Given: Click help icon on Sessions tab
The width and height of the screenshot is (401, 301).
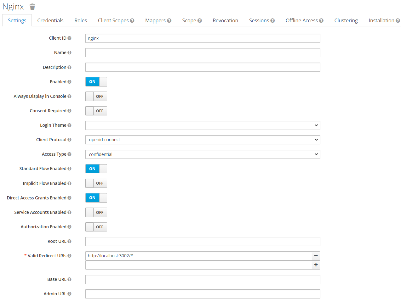Looking at the screenshot, I should tap(272, 20).
